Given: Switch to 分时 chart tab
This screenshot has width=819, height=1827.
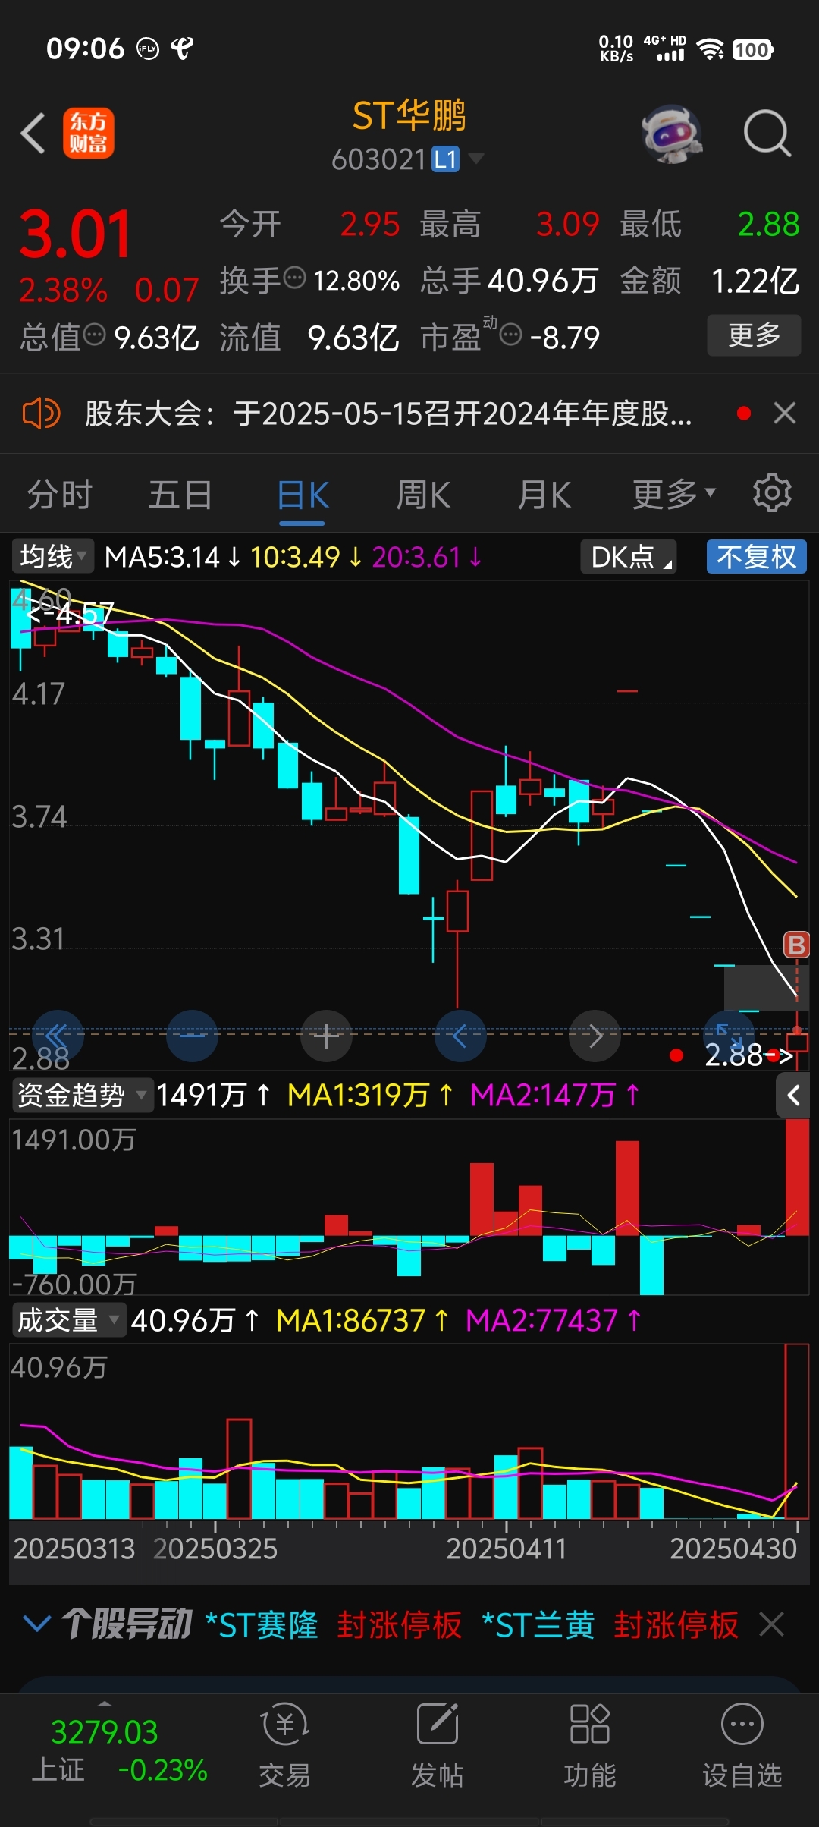Looking at the screenshot, I should 60,495.
